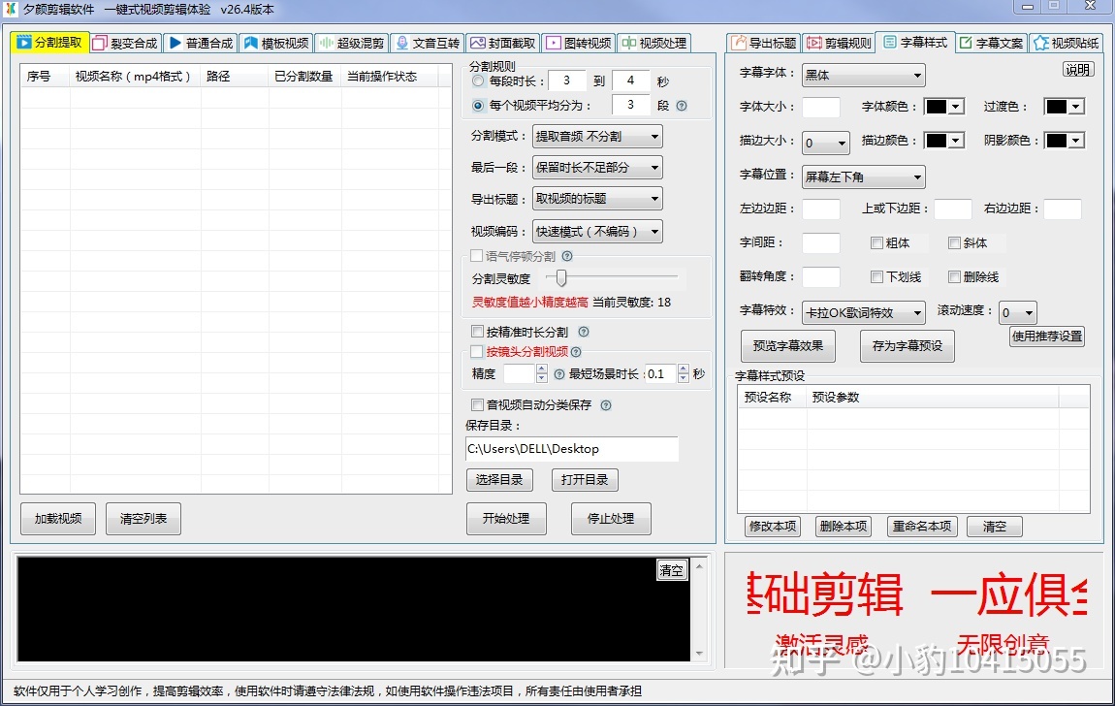Click the 裂变合成 tab icon
Image resolution: width=1115 pixels, height=706 pixels.
(x=100, y=44)
